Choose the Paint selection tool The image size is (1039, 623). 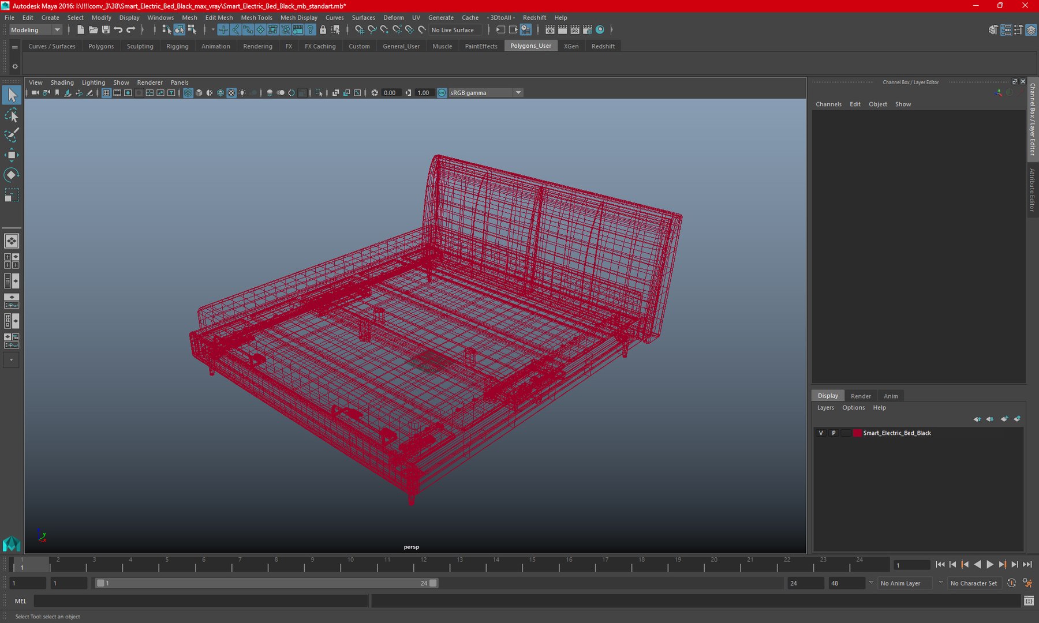tap(12, 135)
